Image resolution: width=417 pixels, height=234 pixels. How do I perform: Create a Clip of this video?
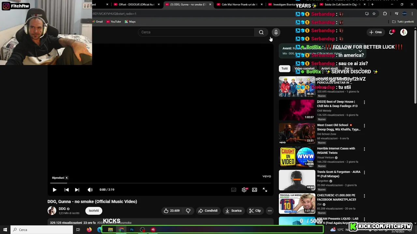point(255,211)
